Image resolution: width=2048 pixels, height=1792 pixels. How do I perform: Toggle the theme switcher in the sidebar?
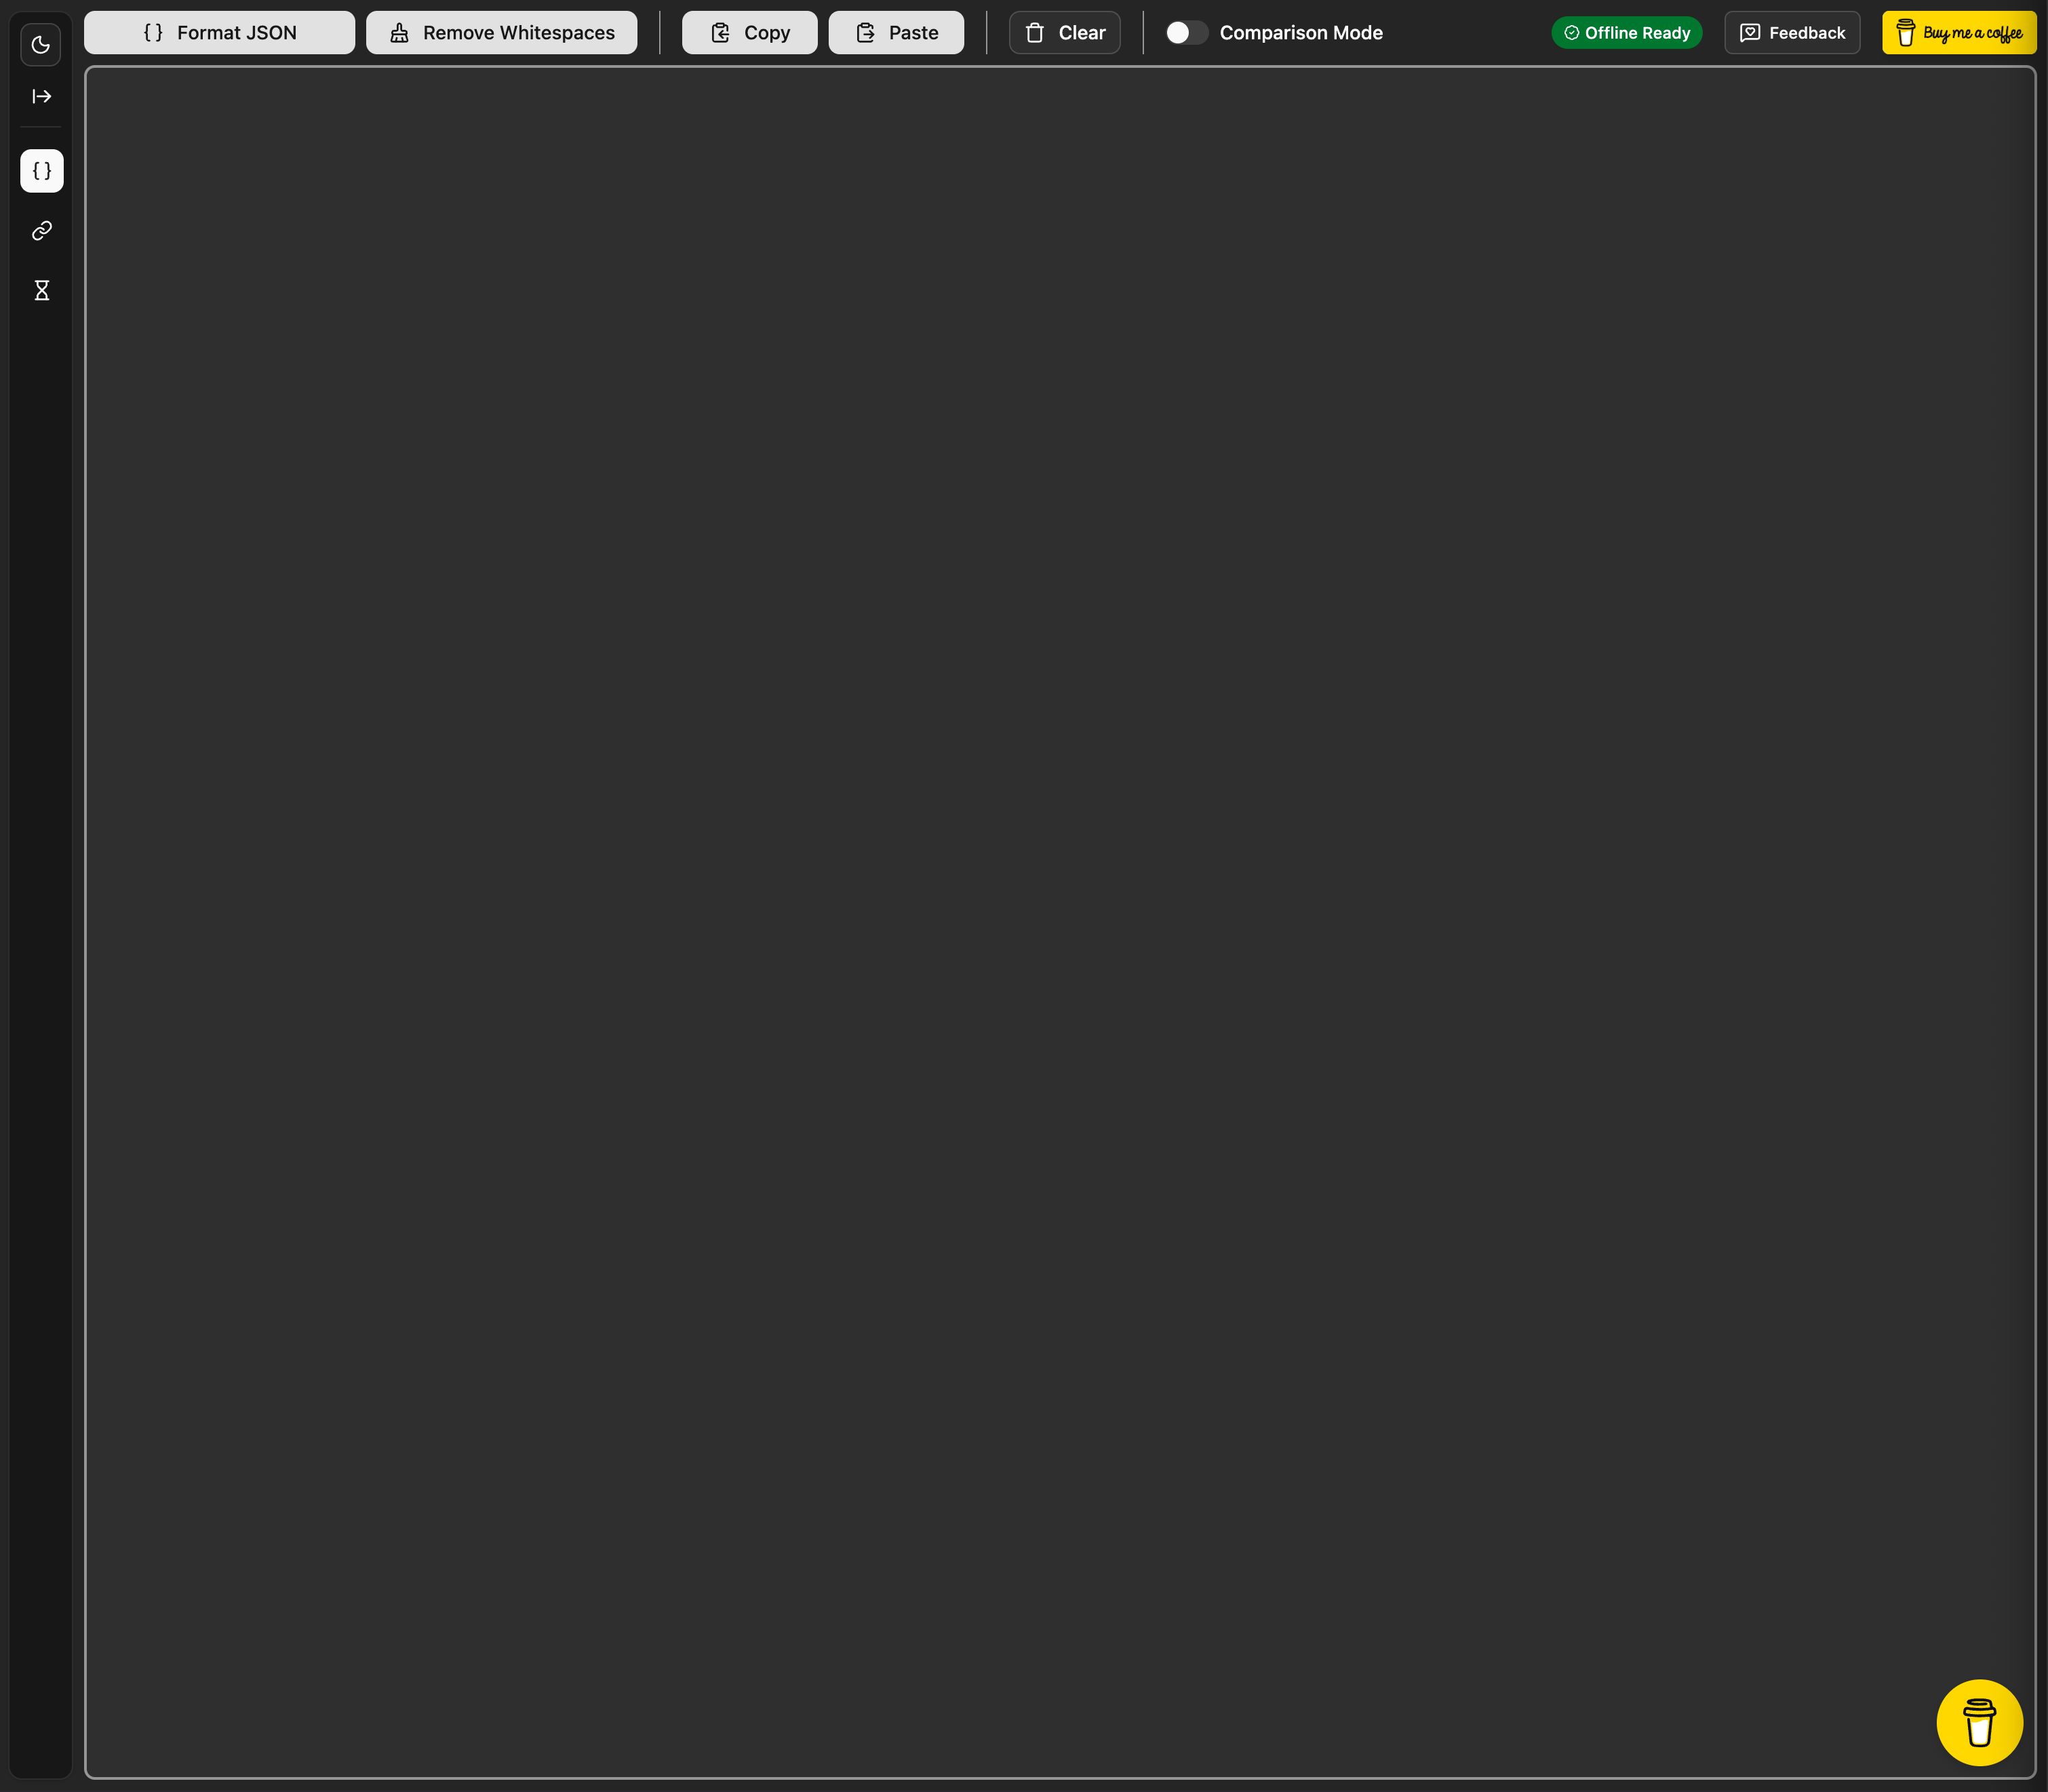tap(41, 44)
